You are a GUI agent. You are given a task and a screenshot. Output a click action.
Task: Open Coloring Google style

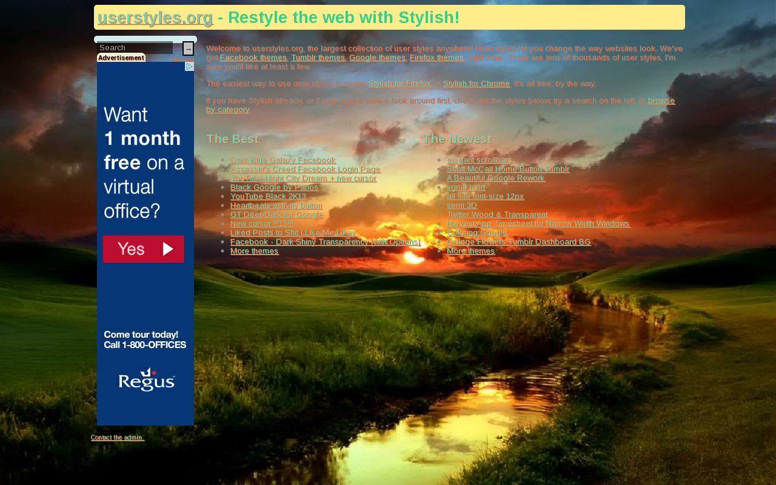coord(477,233)
